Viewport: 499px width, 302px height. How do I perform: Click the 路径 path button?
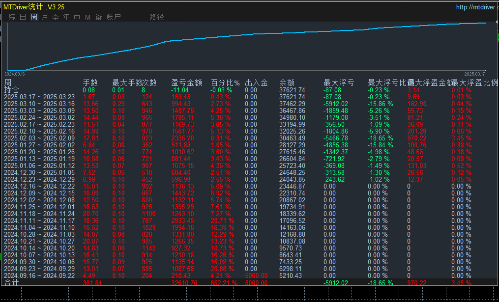pyautogui.click(x=157, y=17)
